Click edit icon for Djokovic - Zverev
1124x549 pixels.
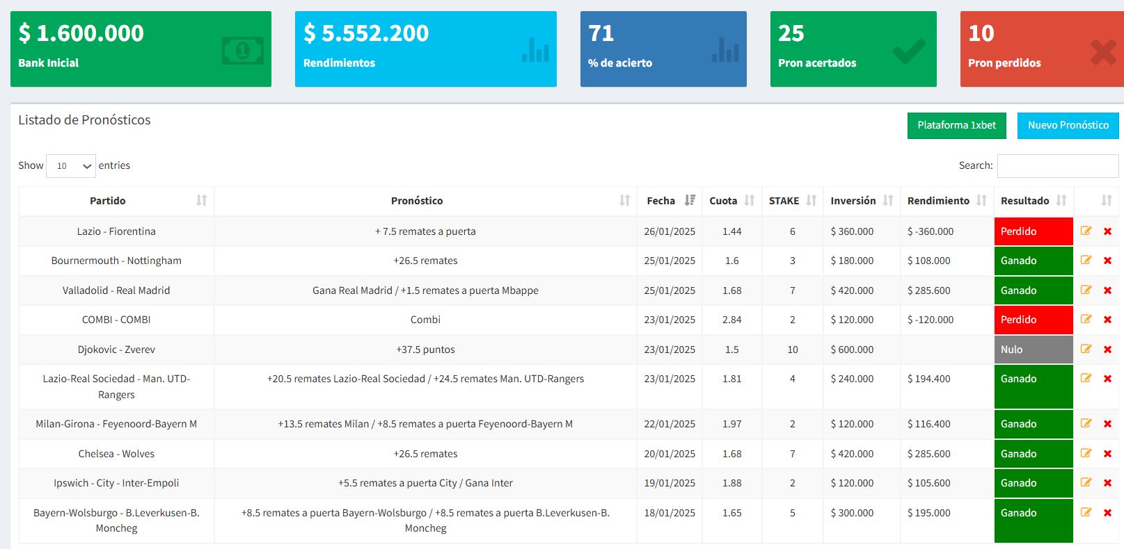1086,349
